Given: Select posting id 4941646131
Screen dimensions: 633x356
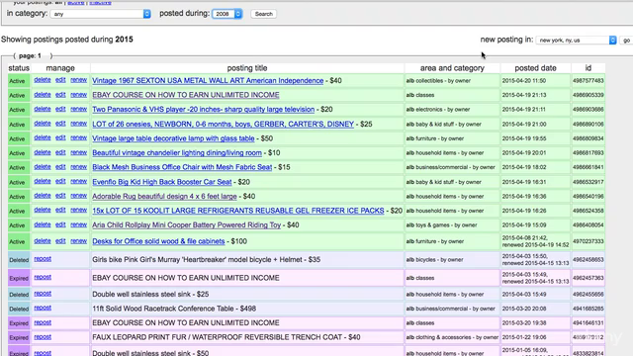Looking at the screenshot, I should point(588,323).
